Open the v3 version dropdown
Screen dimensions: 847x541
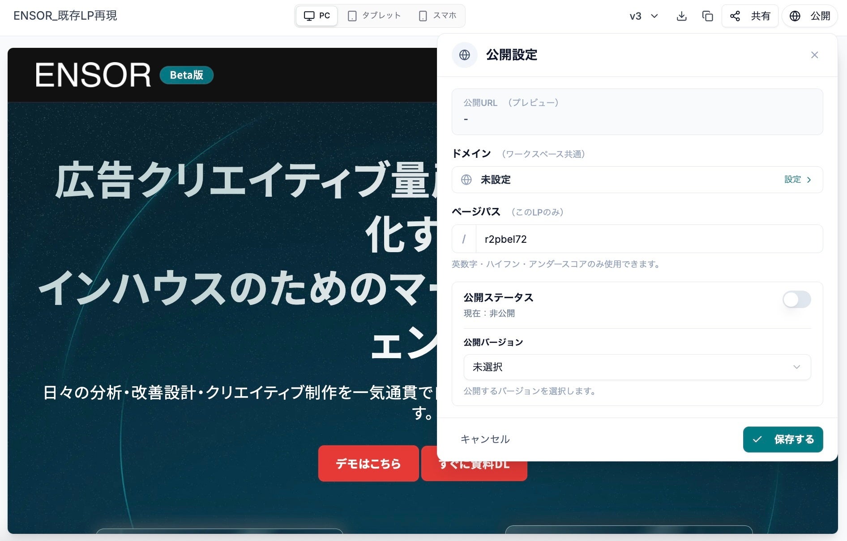(644, 16)
